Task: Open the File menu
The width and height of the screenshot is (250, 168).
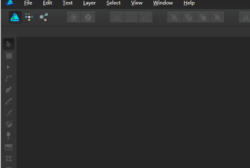Action: (28, 3)
